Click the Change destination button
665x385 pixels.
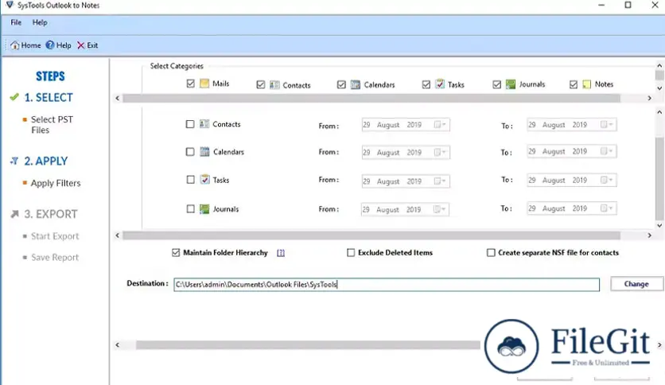(x=636, y=284)
